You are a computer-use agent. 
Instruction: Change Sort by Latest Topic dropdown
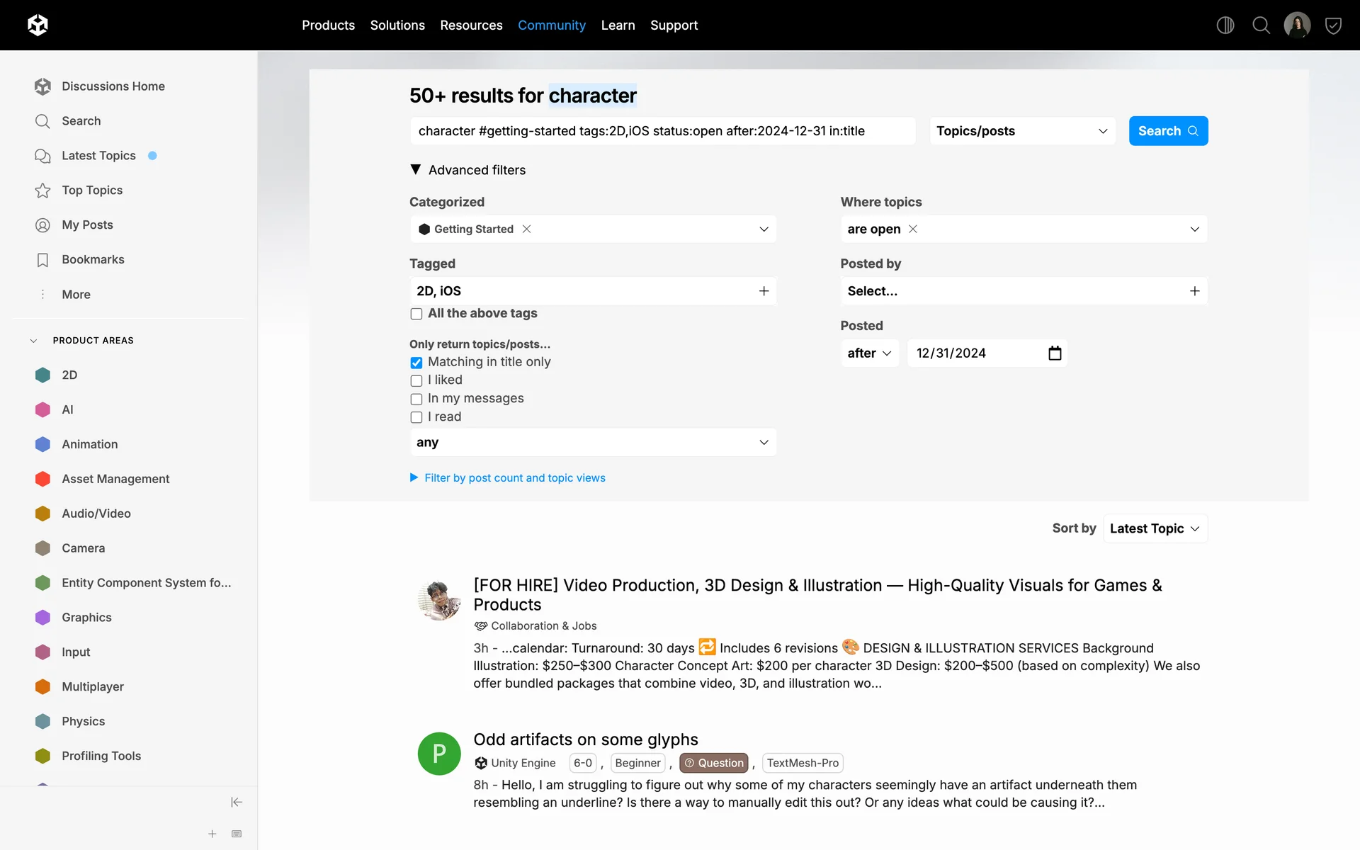pos(1155,528)
